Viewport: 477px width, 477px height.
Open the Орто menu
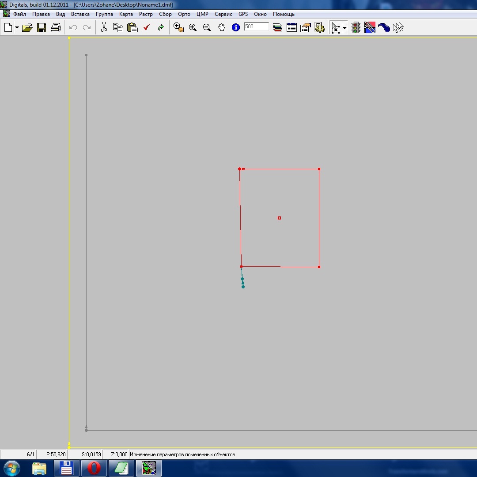coord(184,14)
